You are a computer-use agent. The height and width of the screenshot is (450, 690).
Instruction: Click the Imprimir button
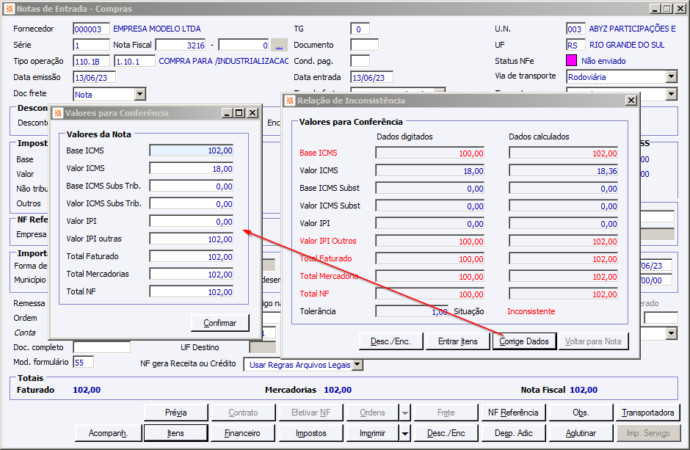click(373, 433)
